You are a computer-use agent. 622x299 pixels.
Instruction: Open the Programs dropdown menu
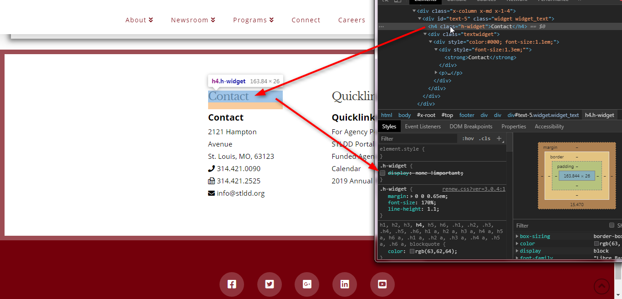point(254,20)
